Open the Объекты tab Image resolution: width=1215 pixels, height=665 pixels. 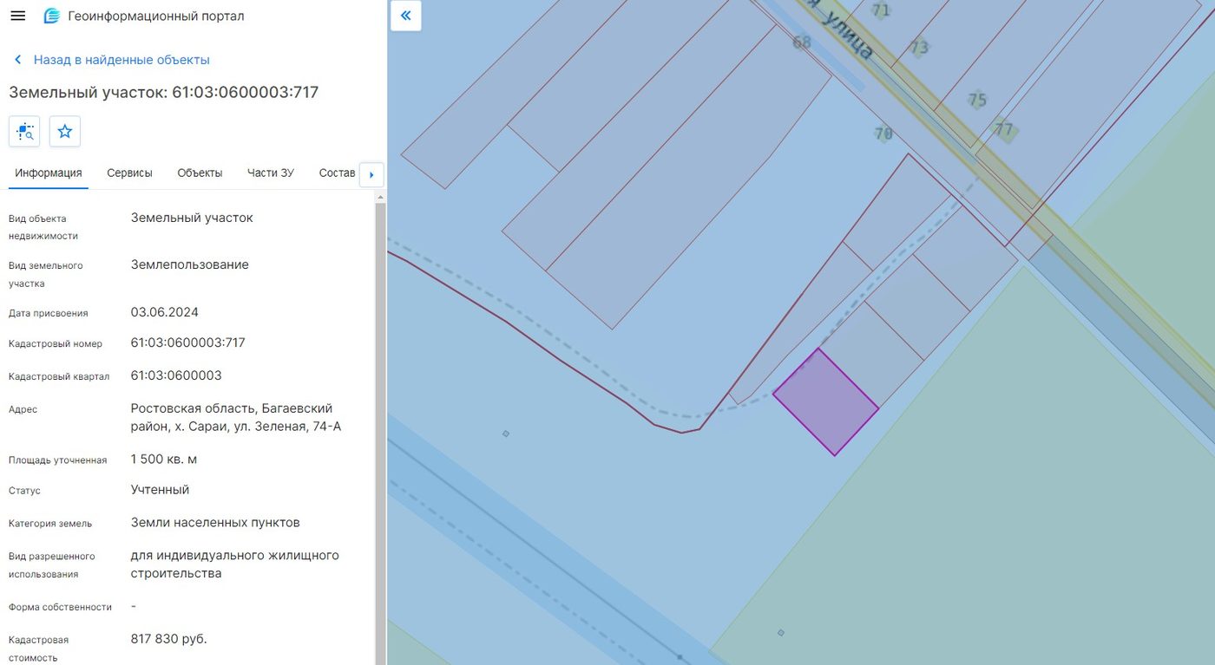tap(200, 173)
